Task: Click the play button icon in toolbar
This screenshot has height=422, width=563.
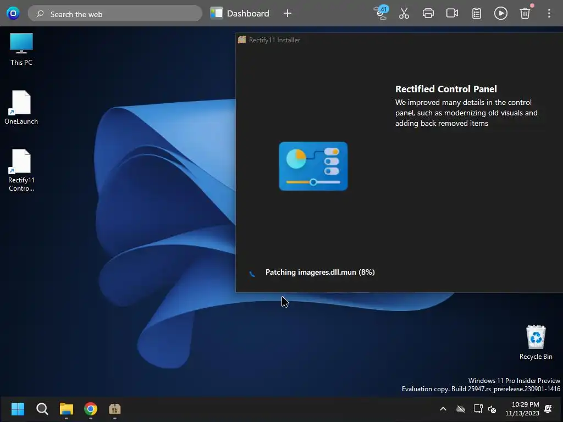Action: (500, 13)
